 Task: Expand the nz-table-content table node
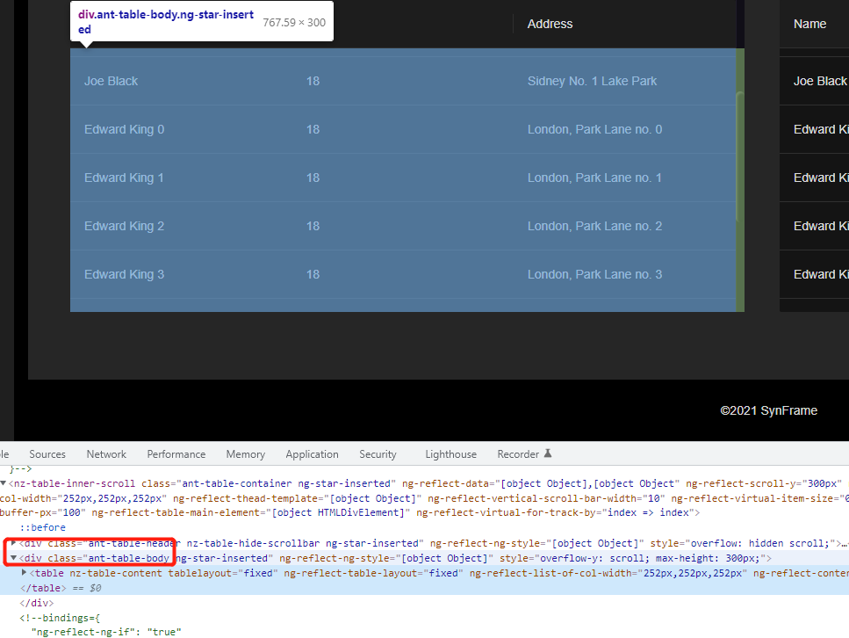click(25, 573)
